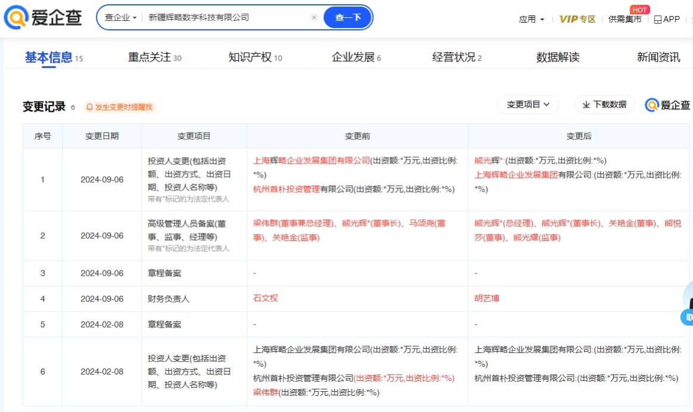Open the 供需集市 link

click(625, 19)
